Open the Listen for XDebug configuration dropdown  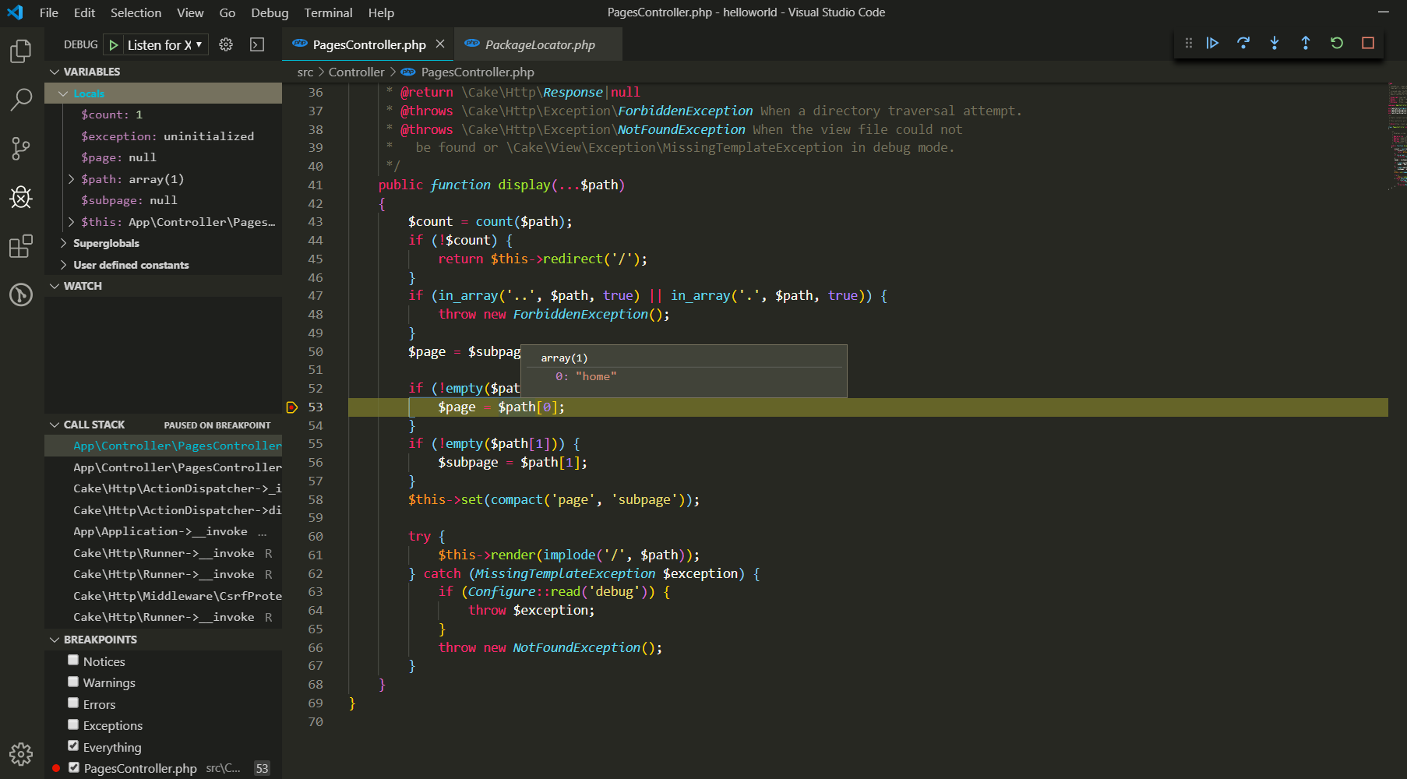[x=164, y=44]
